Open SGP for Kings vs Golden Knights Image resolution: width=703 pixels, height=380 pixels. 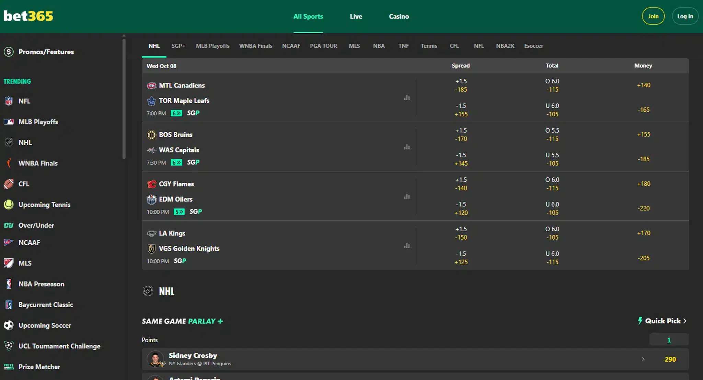(180, 261)
